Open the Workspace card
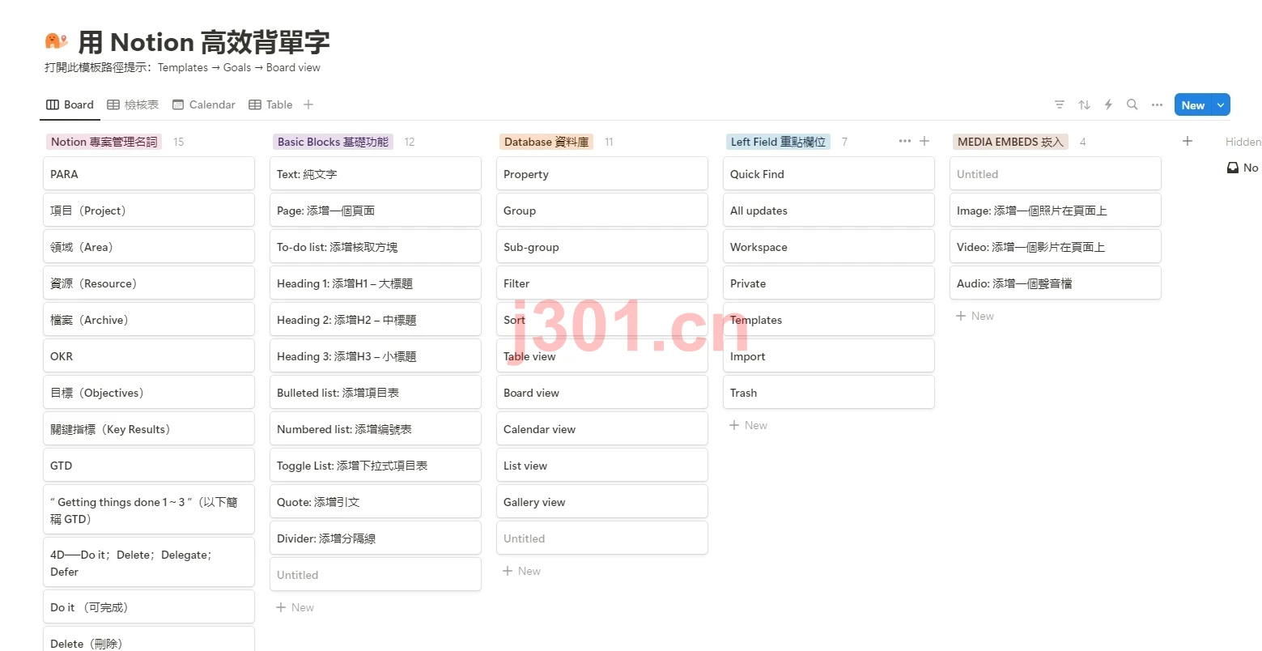 tap(829, 247)
